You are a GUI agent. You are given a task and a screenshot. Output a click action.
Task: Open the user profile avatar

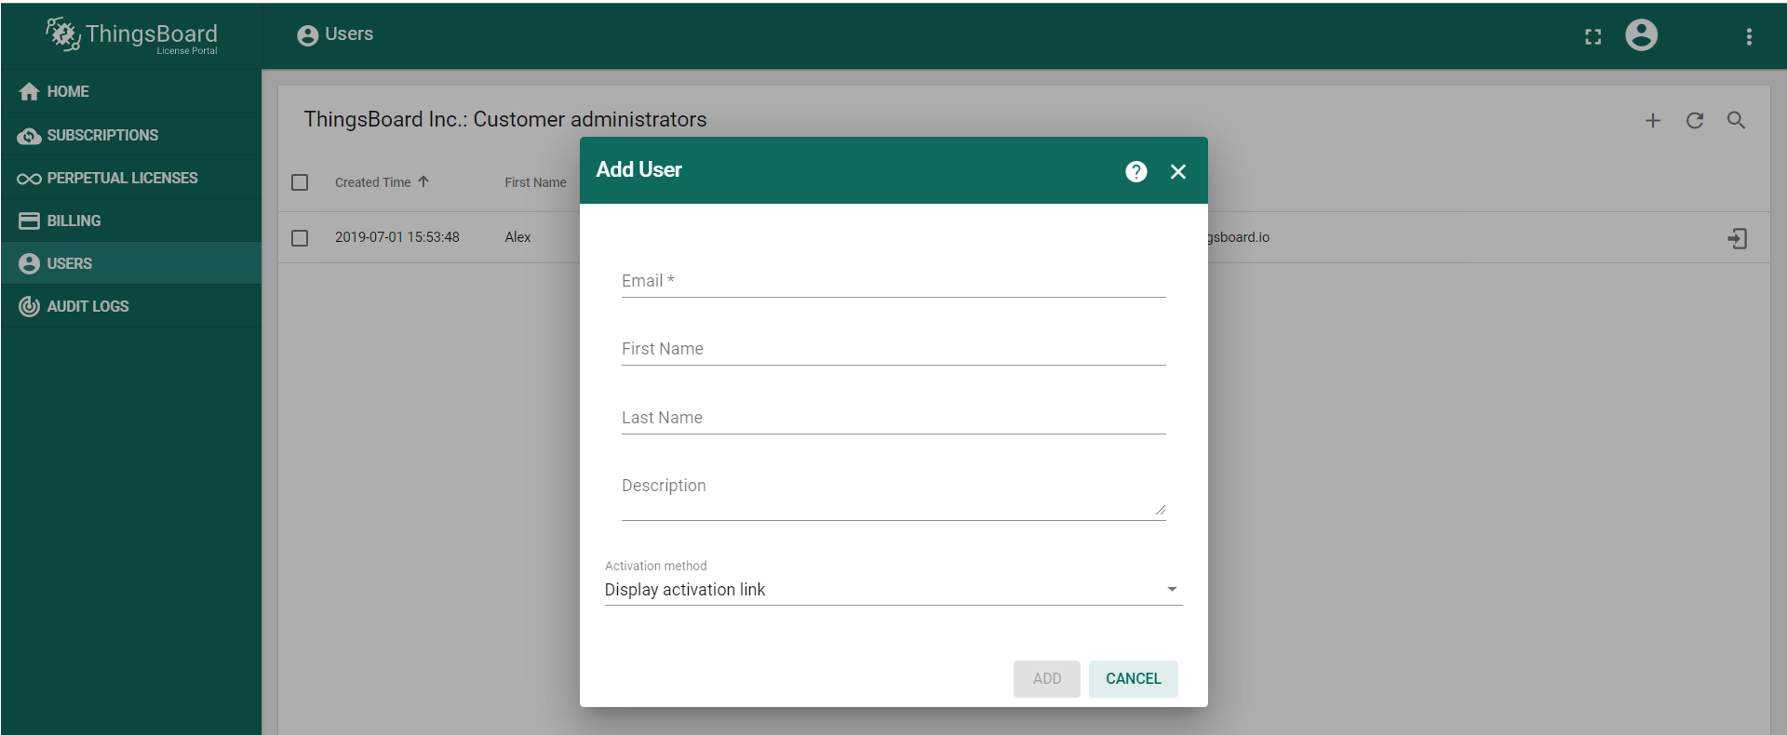1641,35
